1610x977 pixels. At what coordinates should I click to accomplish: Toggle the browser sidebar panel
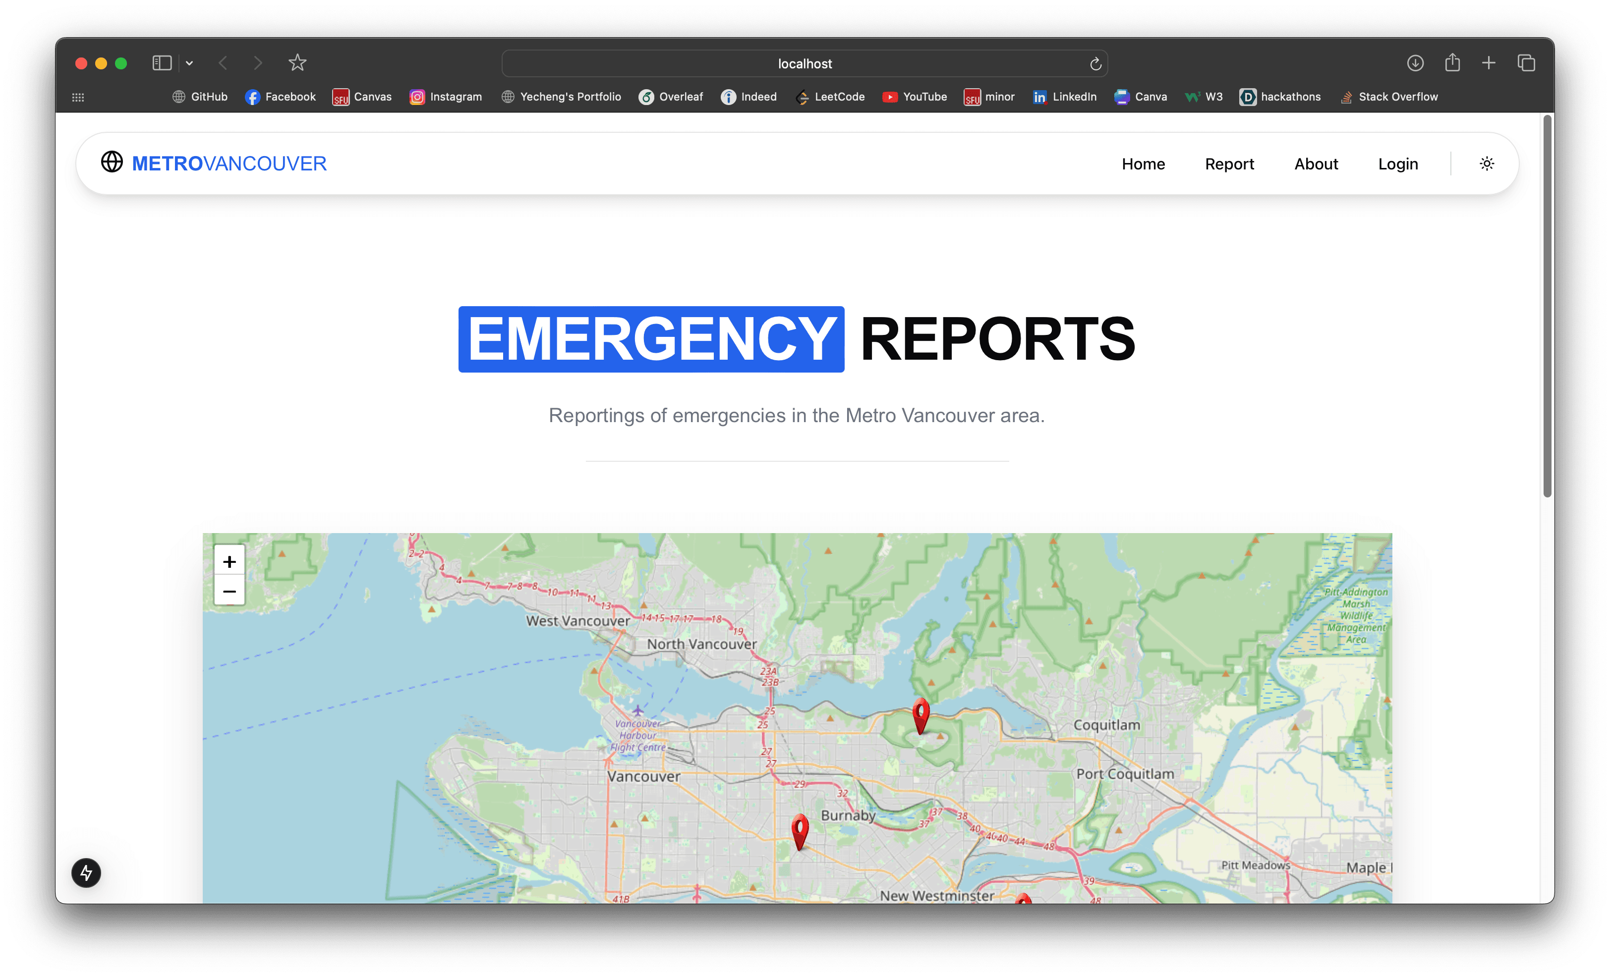point(162,63)
